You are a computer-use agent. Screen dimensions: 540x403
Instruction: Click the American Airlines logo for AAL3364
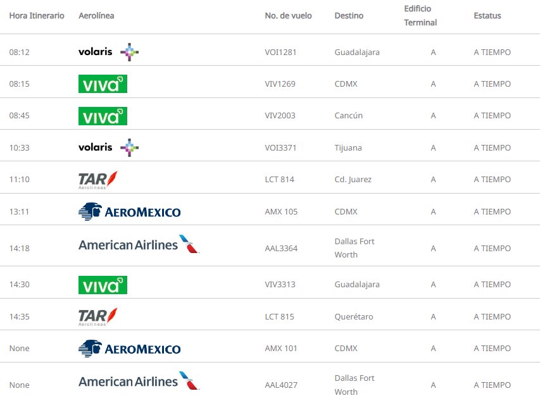pyautogui.click(x=139, y=244)
